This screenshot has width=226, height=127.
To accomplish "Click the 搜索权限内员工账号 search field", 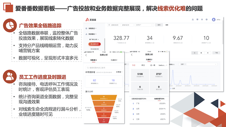I will coord(104,68).
